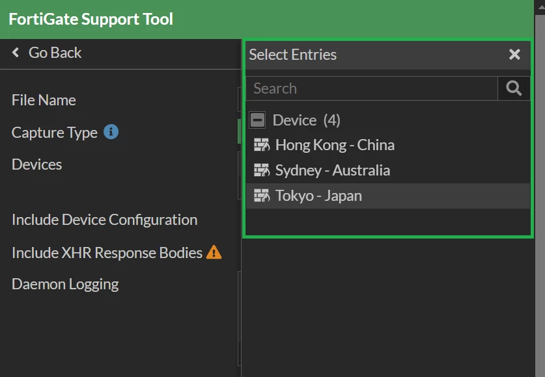
Task: Click the Include Device Configuration label
Action: coord(105,220)
